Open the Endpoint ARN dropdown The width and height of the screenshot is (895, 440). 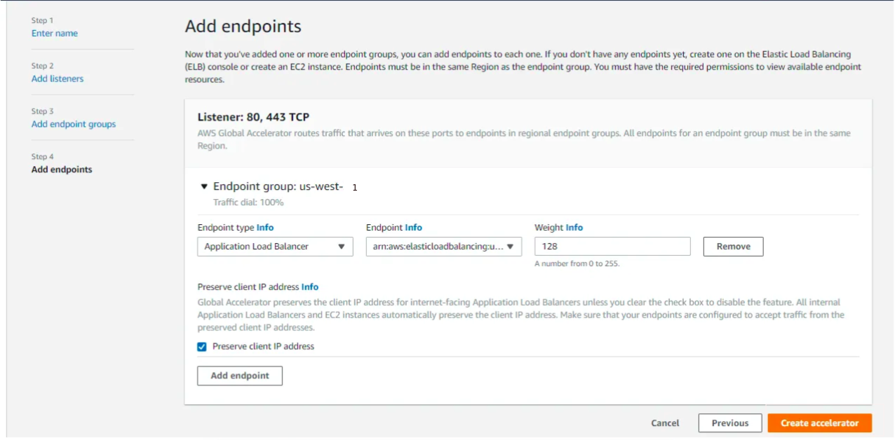click(443, 247)
